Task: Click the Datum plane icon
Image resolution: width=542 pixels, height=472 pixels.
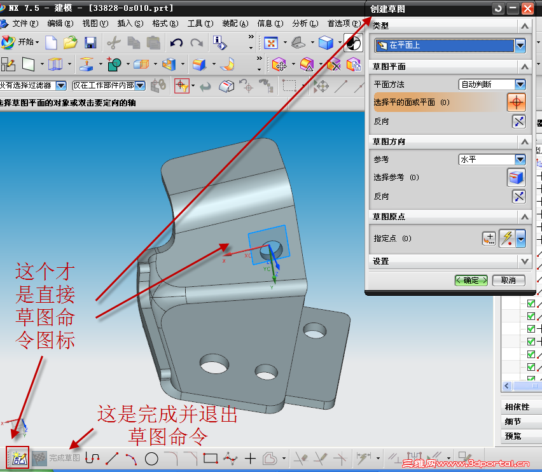Action: point(29,64)
